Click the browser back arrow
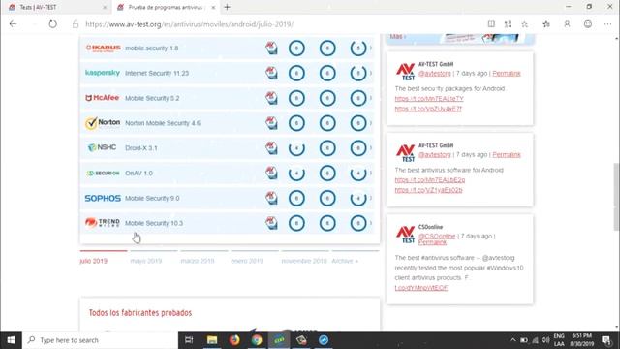Screen dimensions: 620x349 pos(13,24)
